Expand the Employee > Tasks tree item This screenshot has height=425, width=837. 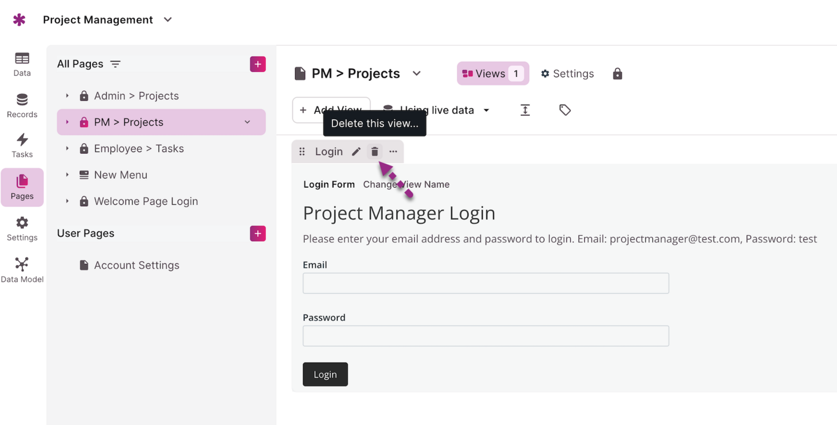pyautogui.click(x=68, y=149)
